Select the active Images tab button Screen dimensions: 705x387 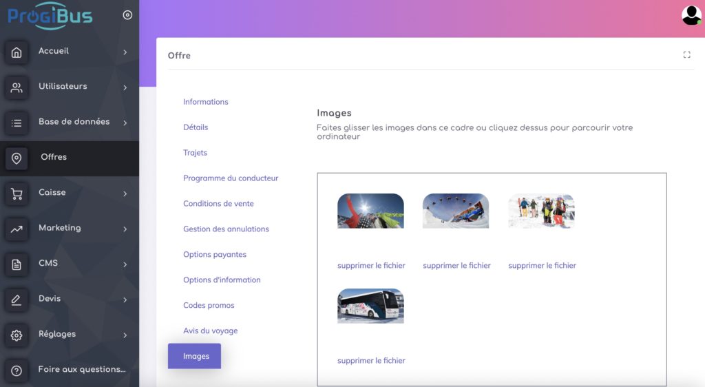pyautogui.click(x=194, y=356)
